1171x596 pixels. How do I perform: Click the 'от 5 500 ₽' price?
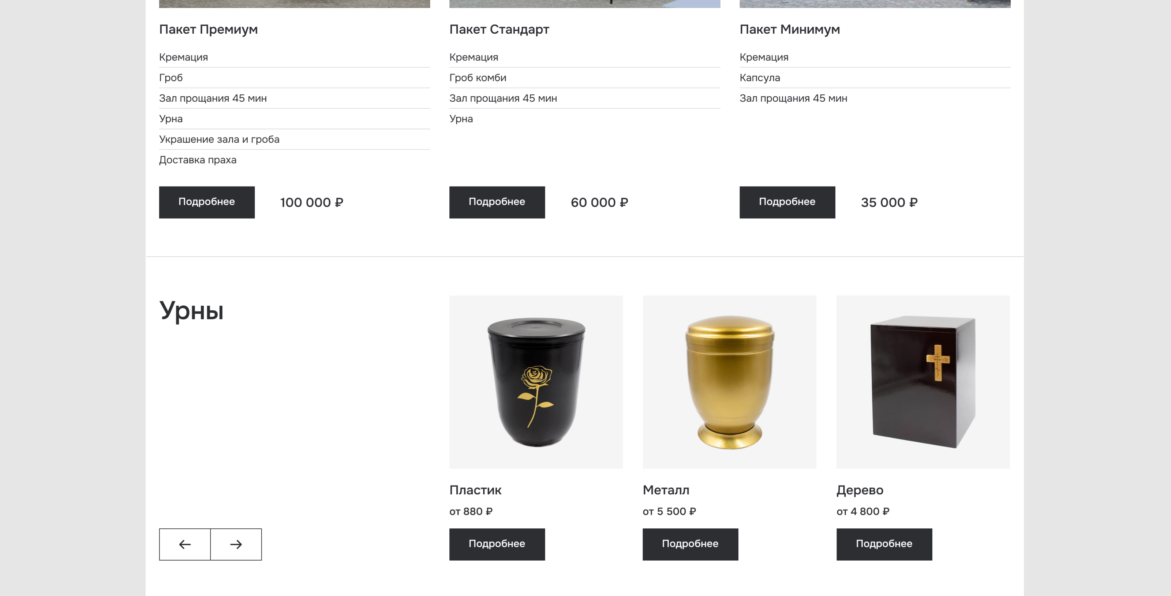pos(669,512)
